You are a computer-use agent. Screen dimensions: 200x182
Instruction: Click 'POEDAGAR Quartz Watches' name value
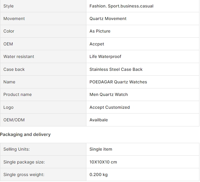(x=118, y=82)
